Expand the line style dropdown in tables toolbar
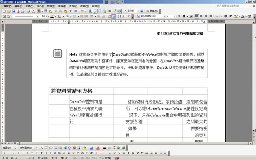This screenshot has width=256, height=160. [38, 16]
